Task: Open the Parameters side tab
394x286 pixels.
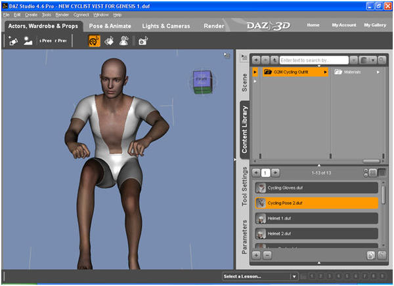Action: [x=244, y=237]
